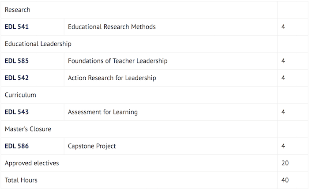Open the EDL 542 course link
The width and height of the screenshot is (309, 190).
click(x=17, y=78)
